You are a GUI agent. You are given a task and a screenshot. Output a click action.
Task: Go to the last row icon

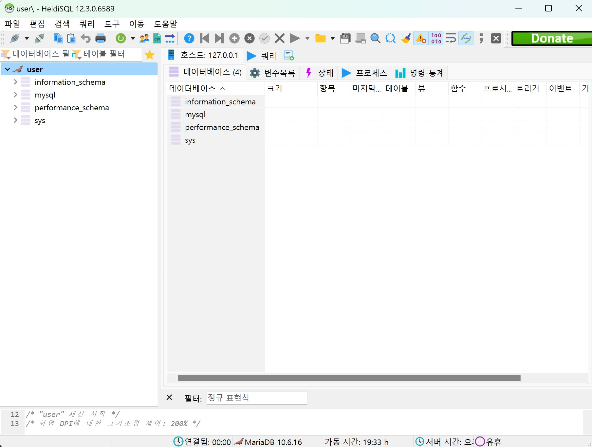pos(219,38)
